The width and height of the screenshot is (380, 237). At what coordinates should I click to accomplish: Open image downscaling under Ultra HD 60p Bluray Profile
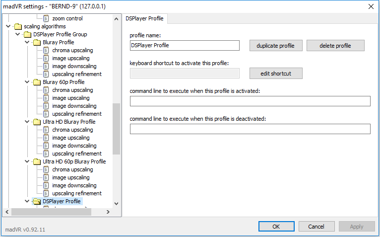click(74, 185)
